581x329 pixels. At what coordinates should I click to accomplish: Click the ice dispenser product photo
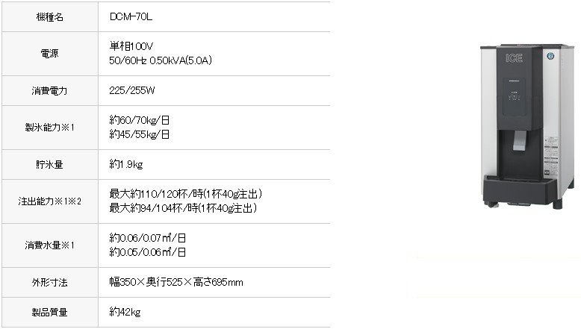click(x=527, y=127)
